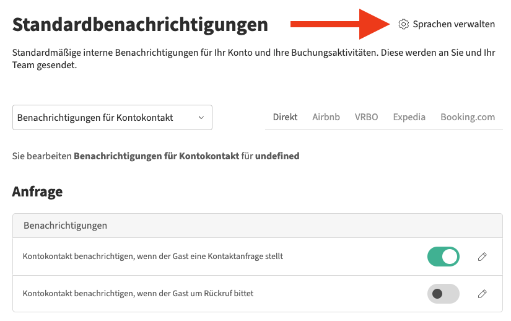Click the chevron arrow in the notification dropdown
The width and height of the screenshot is (511, 321).
201,117
